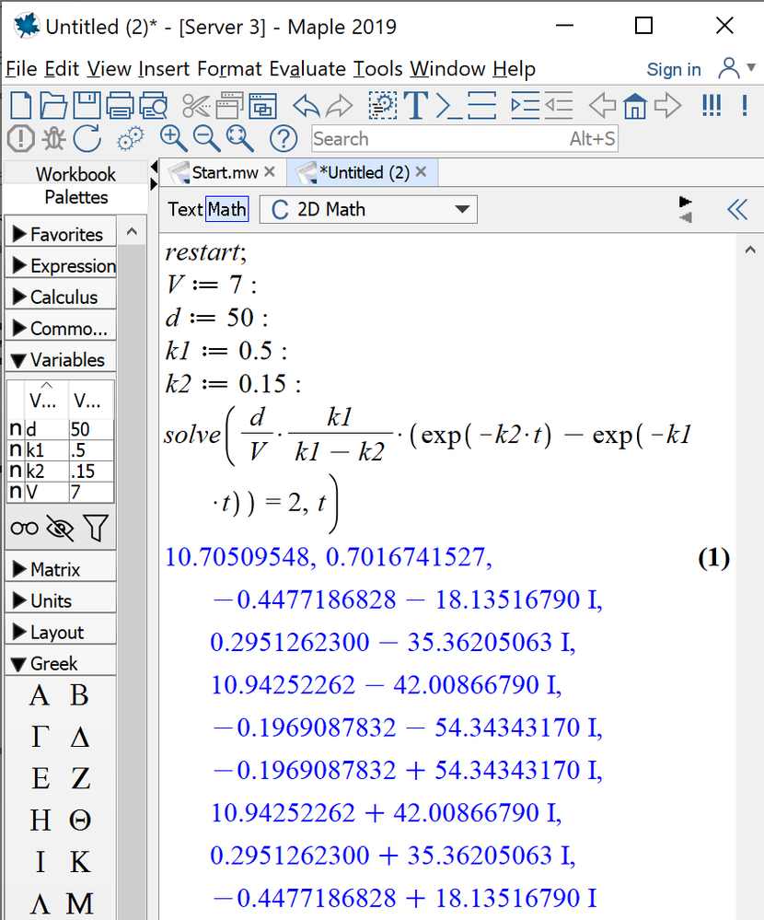The image size is (764, 920).
Task: Collapse the context bar with double chevron
Action: [737, 209]
